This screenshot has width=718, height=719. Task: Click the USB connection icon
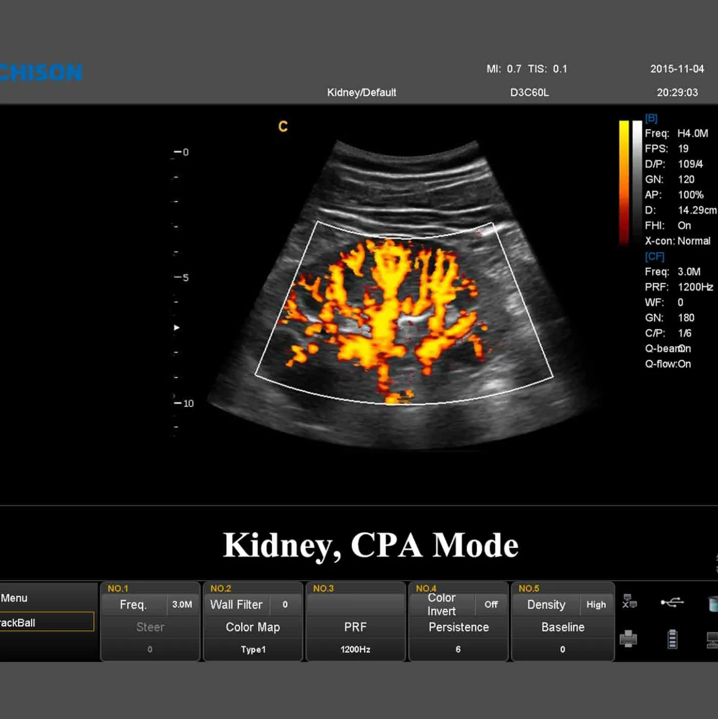[x=672, y=602]
